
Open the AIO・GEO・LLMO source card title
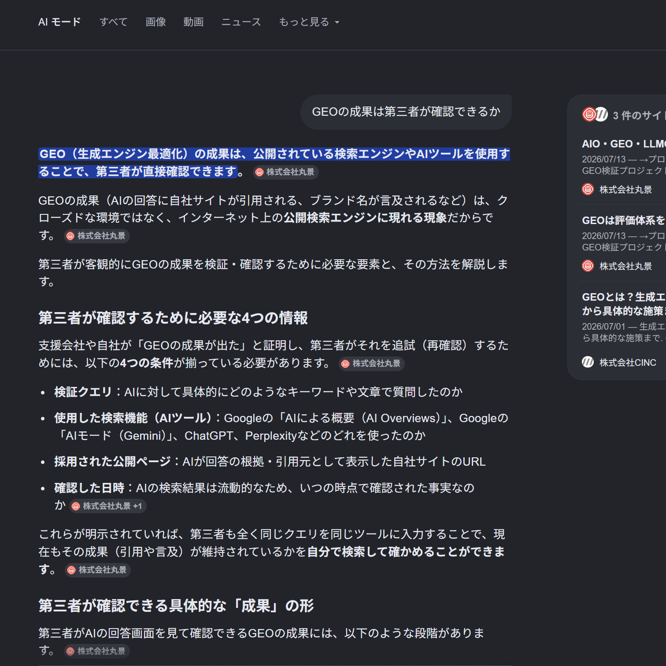624,144
